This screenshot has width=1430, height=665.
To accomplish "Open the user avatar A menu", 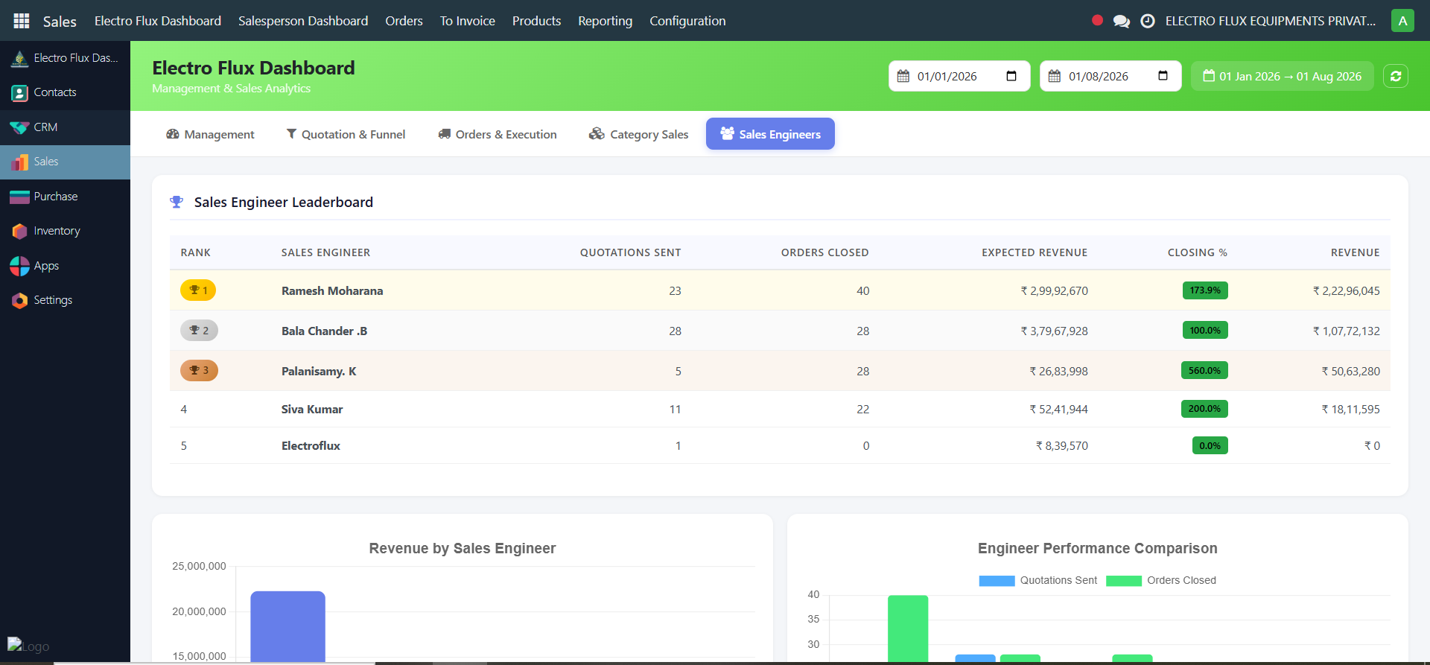I will pos(1402,21).
